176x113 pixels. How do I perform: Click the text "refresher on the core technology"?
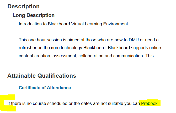[50, 48]
